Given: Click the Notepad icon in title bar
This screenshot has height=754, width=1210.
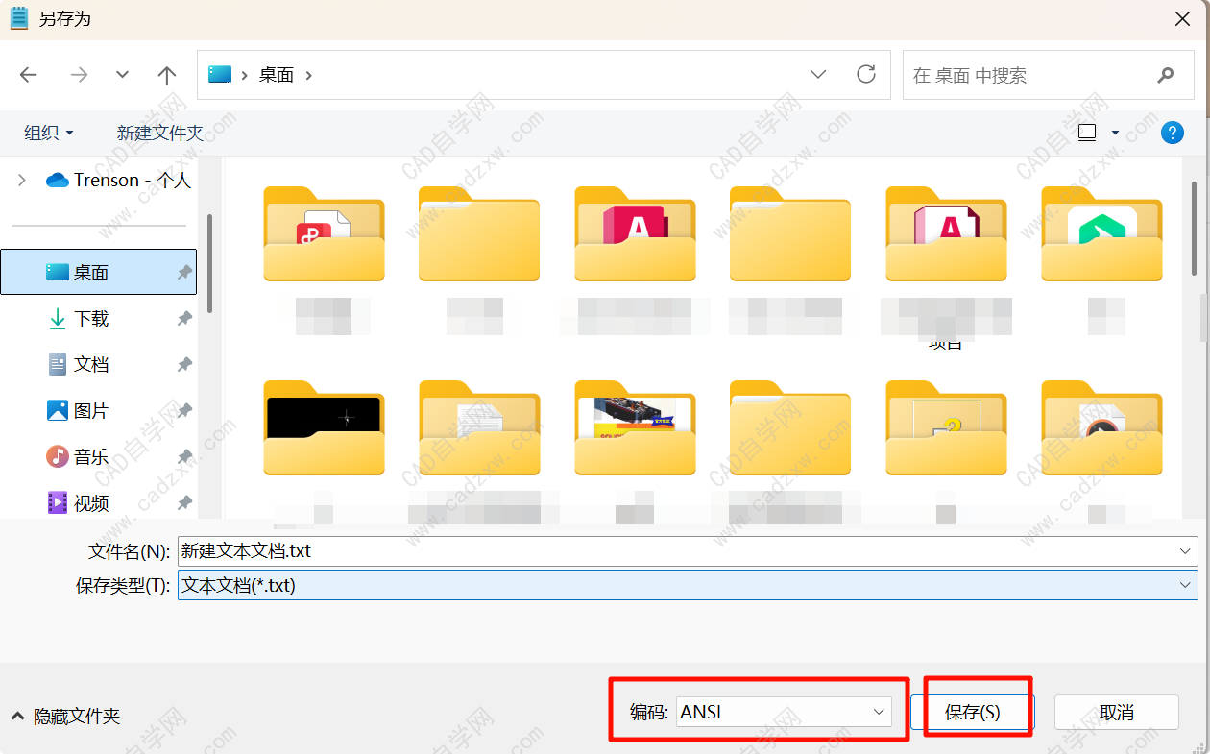Looking at the screenshot, I should click(x=18, y=18).
